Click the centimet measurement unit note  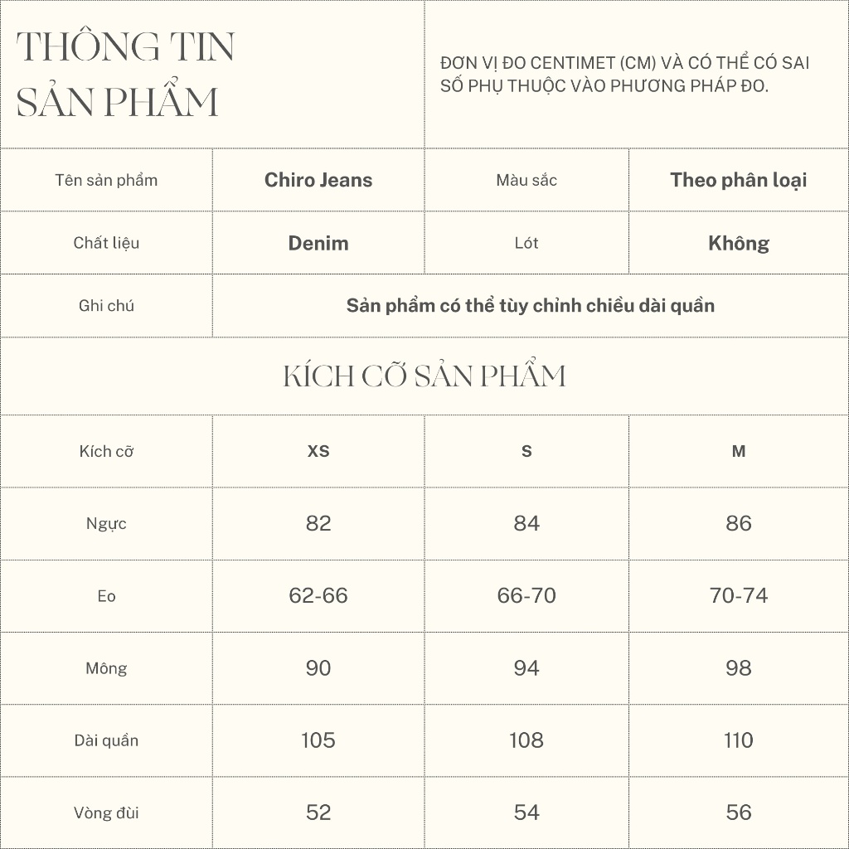pyautogui.click(x=625, y=74)
